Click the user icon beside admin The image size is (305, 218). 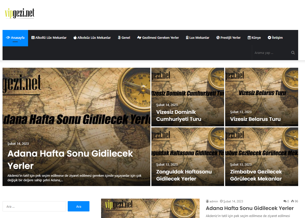[207, 201]
